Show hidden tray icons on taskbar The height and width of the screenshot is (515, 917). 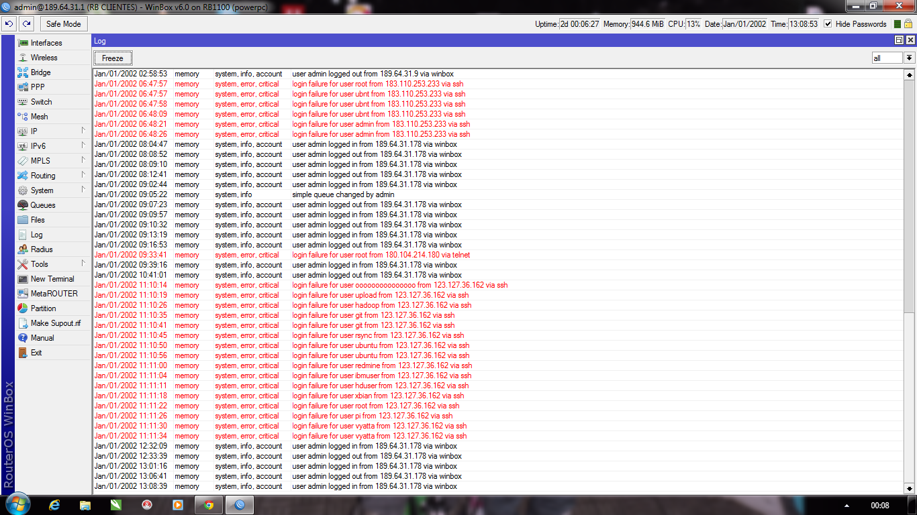point(847,505)
